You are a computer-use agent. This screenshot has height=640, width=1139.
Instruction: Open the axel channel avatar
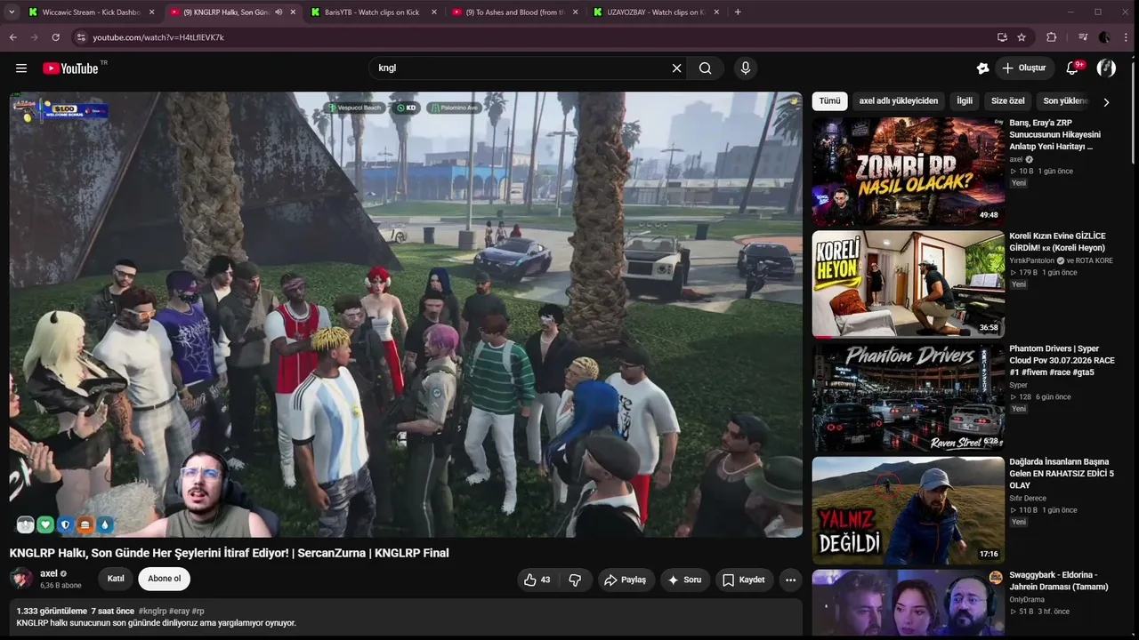21,579
